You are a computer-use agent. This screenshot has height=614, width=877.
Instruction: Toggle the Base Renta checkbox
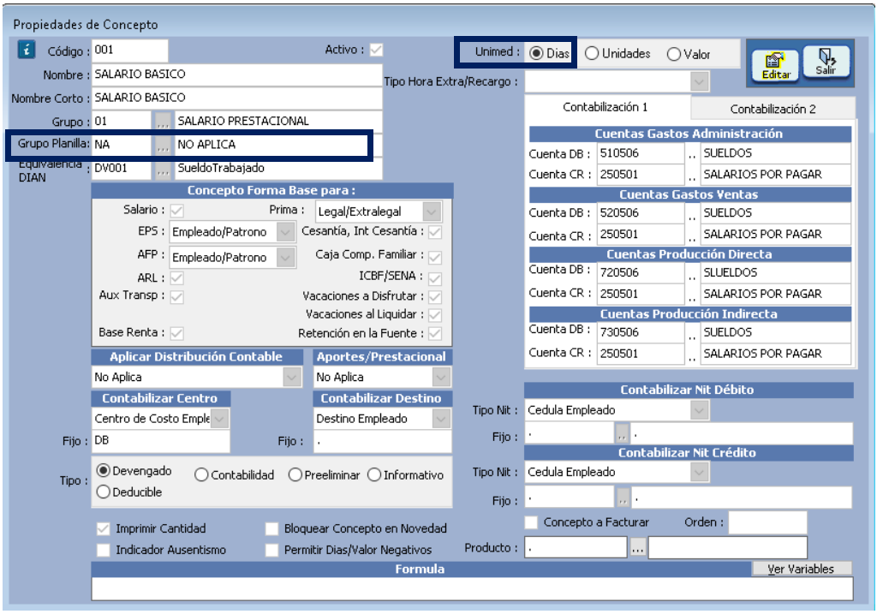pos(176,333)
